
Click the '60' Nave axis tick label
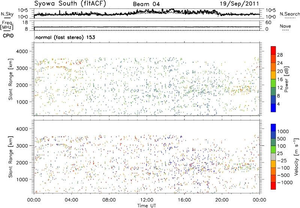(268, 23)
